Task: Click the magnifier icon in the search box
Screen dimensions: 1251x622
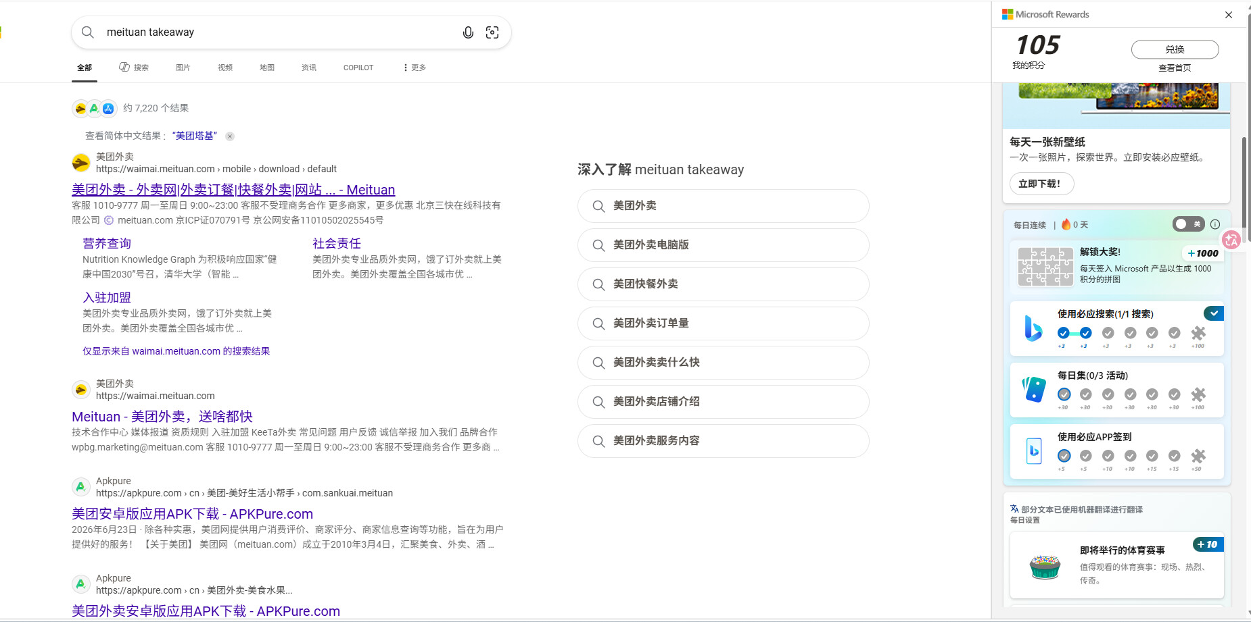Action: [x=88, y=32]
